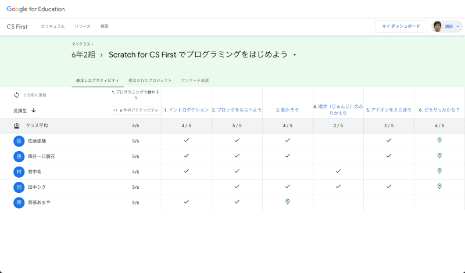Go to マイクラス breadcrumb link

pos(81,44)
